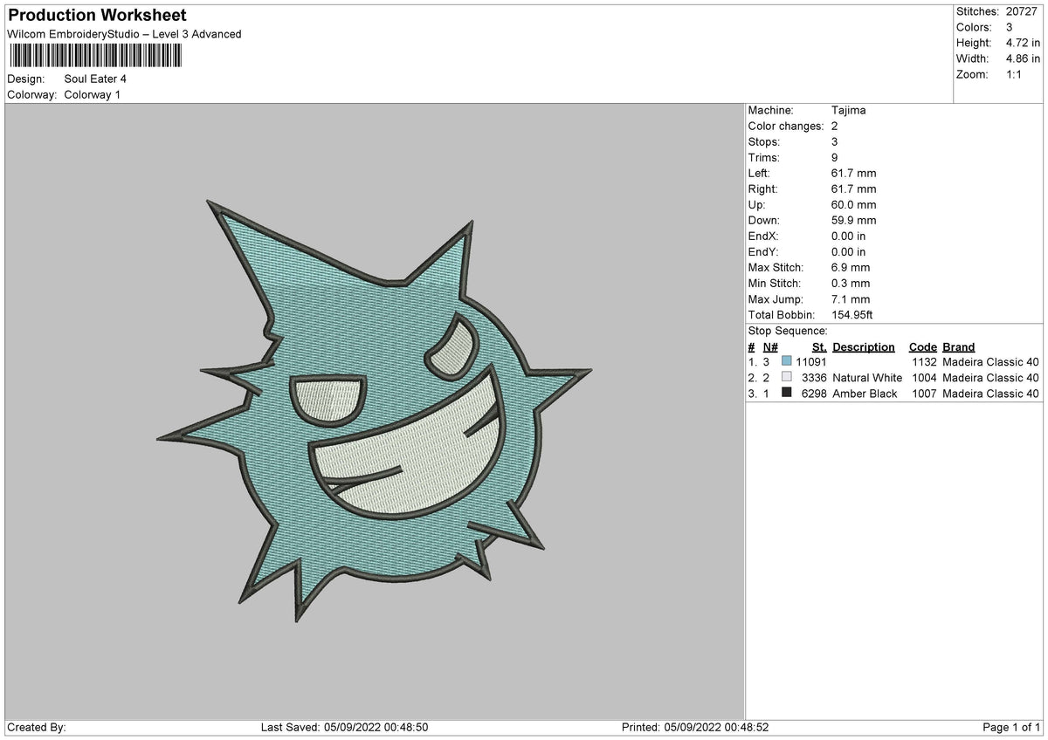The image size is (1048, 740).
Task: Click the barcode under the worksheet title
Action: (95, 56)
